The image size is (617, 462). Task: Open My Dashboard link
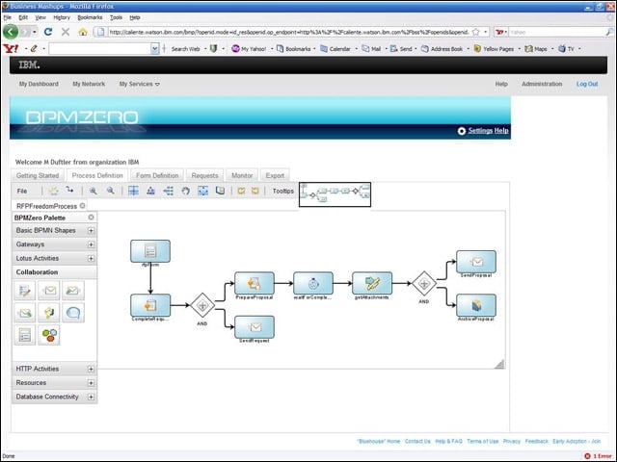39,84
